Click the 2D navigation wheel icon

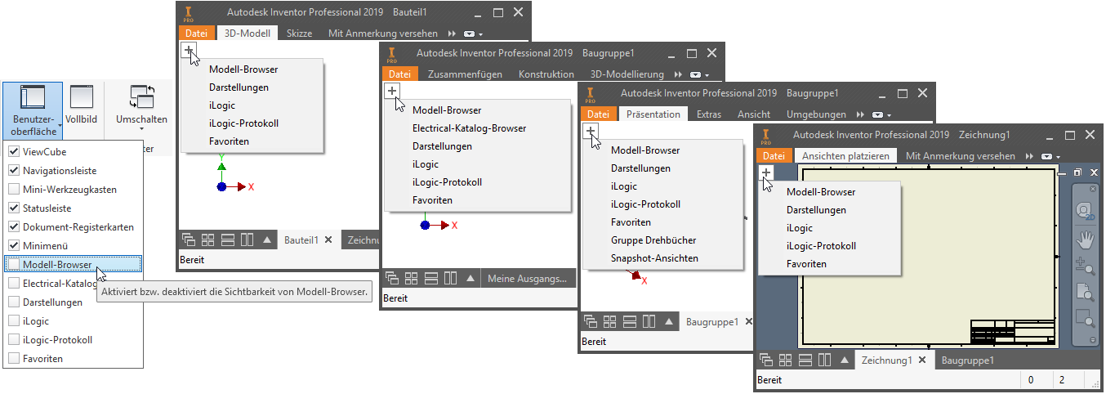(1085, 212)
